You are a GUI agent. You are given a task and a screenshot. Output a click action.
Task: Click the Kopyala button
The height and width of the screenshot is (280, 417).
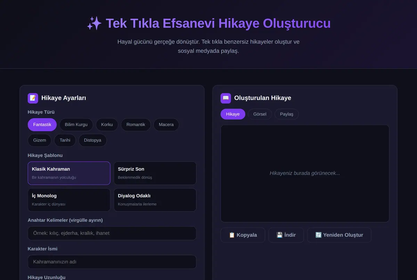(x=243, y=235)
